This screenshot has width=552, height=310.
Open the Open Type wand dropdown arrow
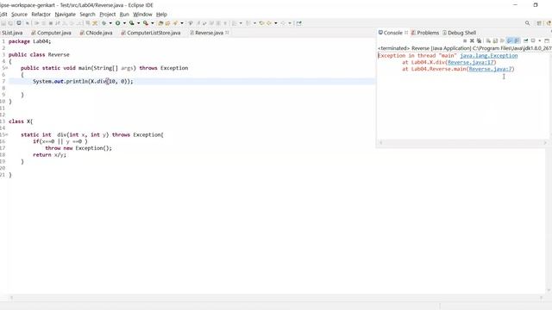coord(182,23)
